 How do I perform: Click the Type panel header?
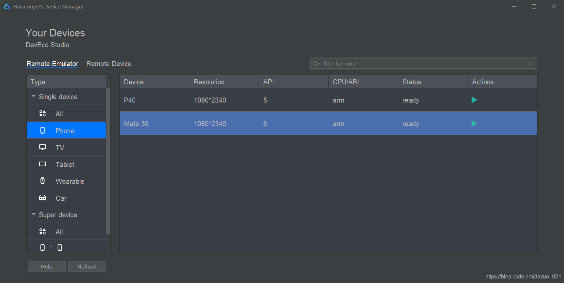click(66, 82)
